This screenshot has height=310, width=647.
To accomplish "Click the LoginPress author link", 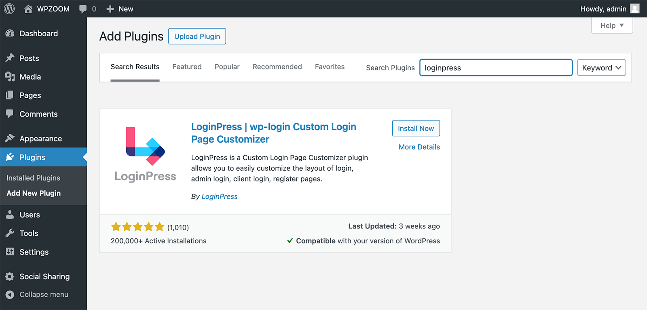I will tap(220, 196).
